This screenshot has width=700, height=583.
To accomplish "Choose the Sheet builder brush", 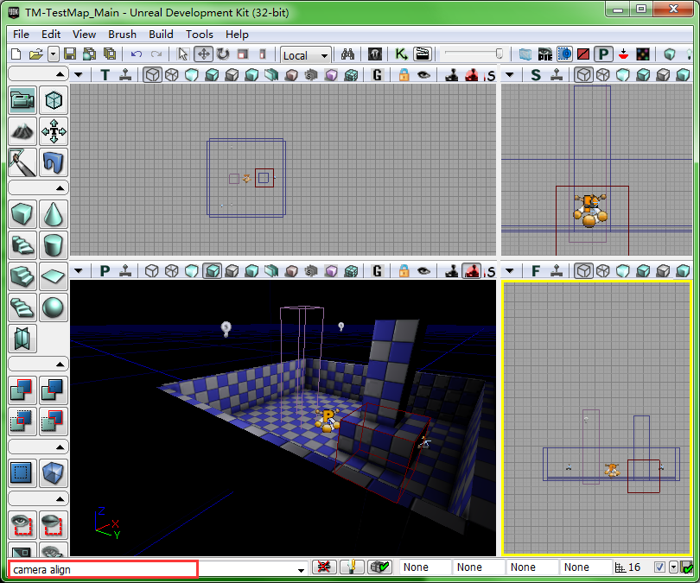I will (54, 276).
